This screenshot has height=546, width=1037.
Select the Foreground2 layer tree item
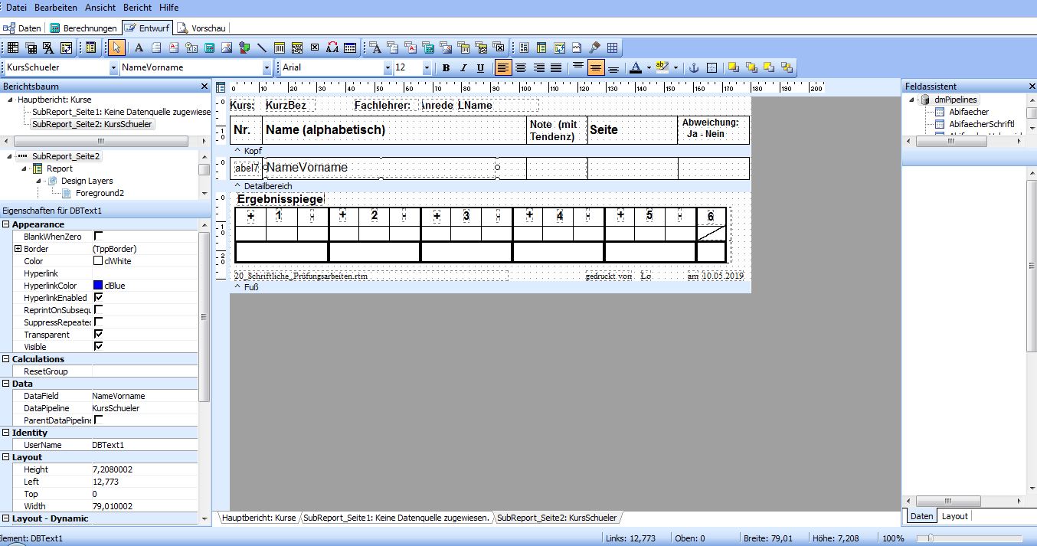pos(100,193)
